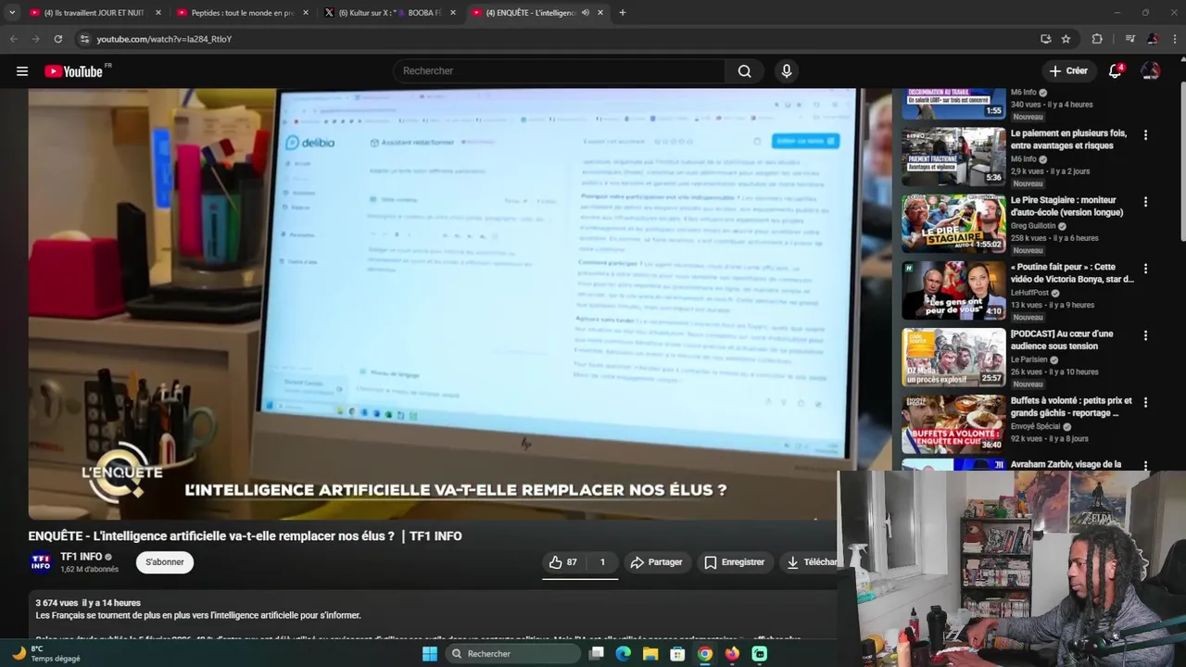Open a new browser tab
The width and height of the screenshot is (1186, 667).
pyautogui.click(x=623, y=13)
